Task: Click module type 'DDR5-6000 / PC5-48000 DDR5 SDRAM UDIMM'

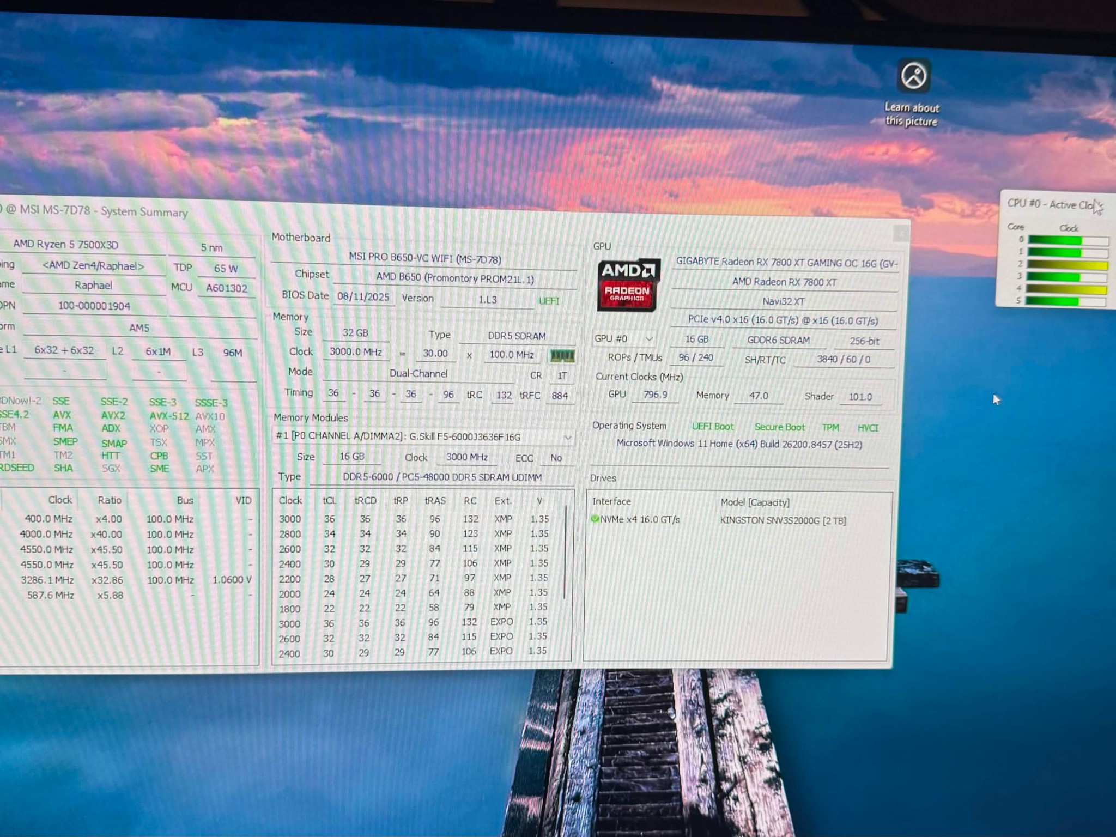Action: click(x=442, y=477)
